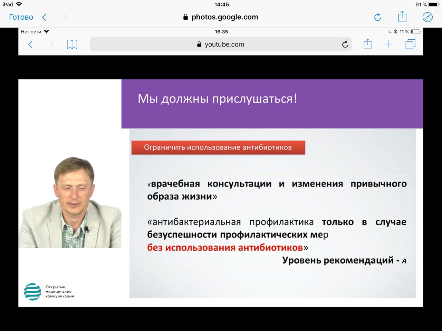Open the bookmarks book icon
This screenshot has width=442, height=331.
click(x=72, y=44)
